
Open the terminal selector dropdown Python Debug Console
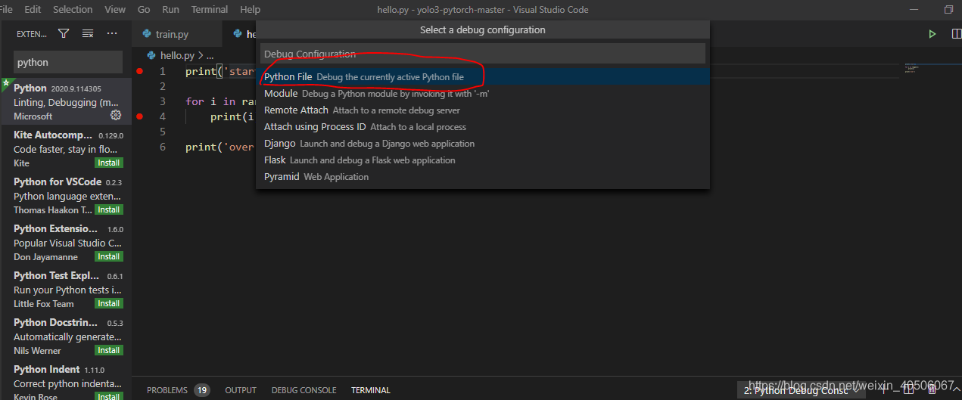tap(802, 390)
